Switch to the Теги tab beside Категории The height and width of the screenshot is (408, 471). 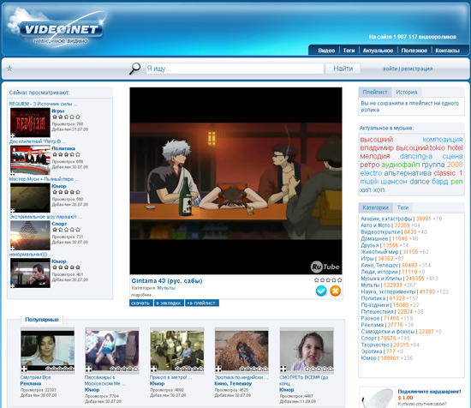point(402,207)
